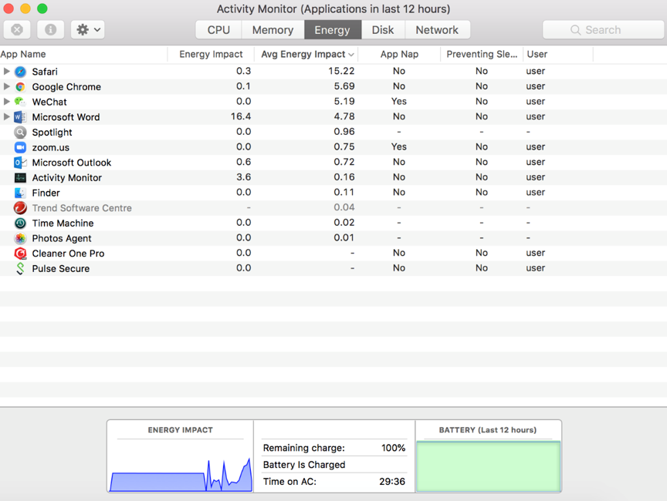Switch to the CPU tab

point(218,30)
